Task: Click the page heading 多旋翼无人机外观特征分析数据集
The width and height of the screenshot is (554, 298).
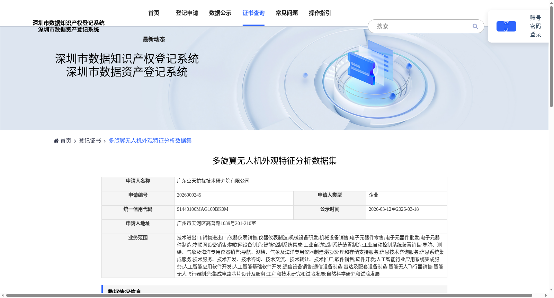Action: point(275,161)
